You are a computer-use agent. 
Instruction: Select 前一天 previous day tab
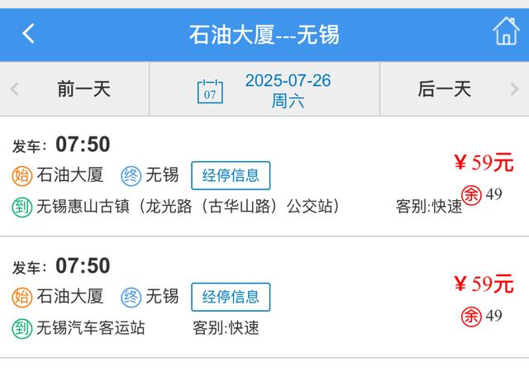(74, 89)
